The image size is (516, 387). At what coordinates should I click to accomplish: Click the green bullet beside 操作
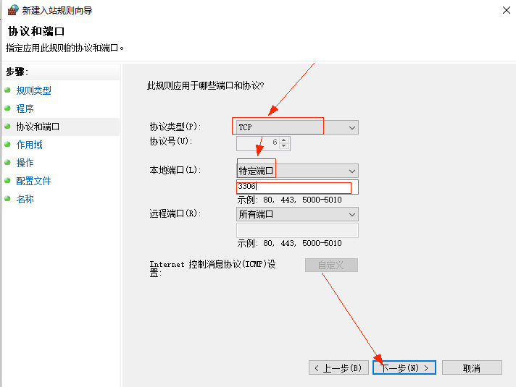(x=8, y=163)
